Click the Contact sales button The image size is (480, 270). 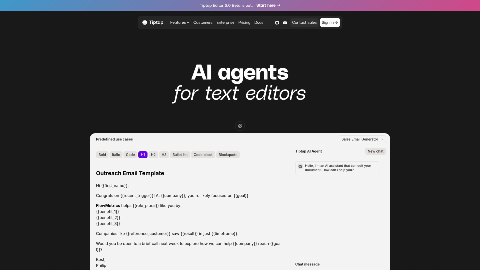304,22
